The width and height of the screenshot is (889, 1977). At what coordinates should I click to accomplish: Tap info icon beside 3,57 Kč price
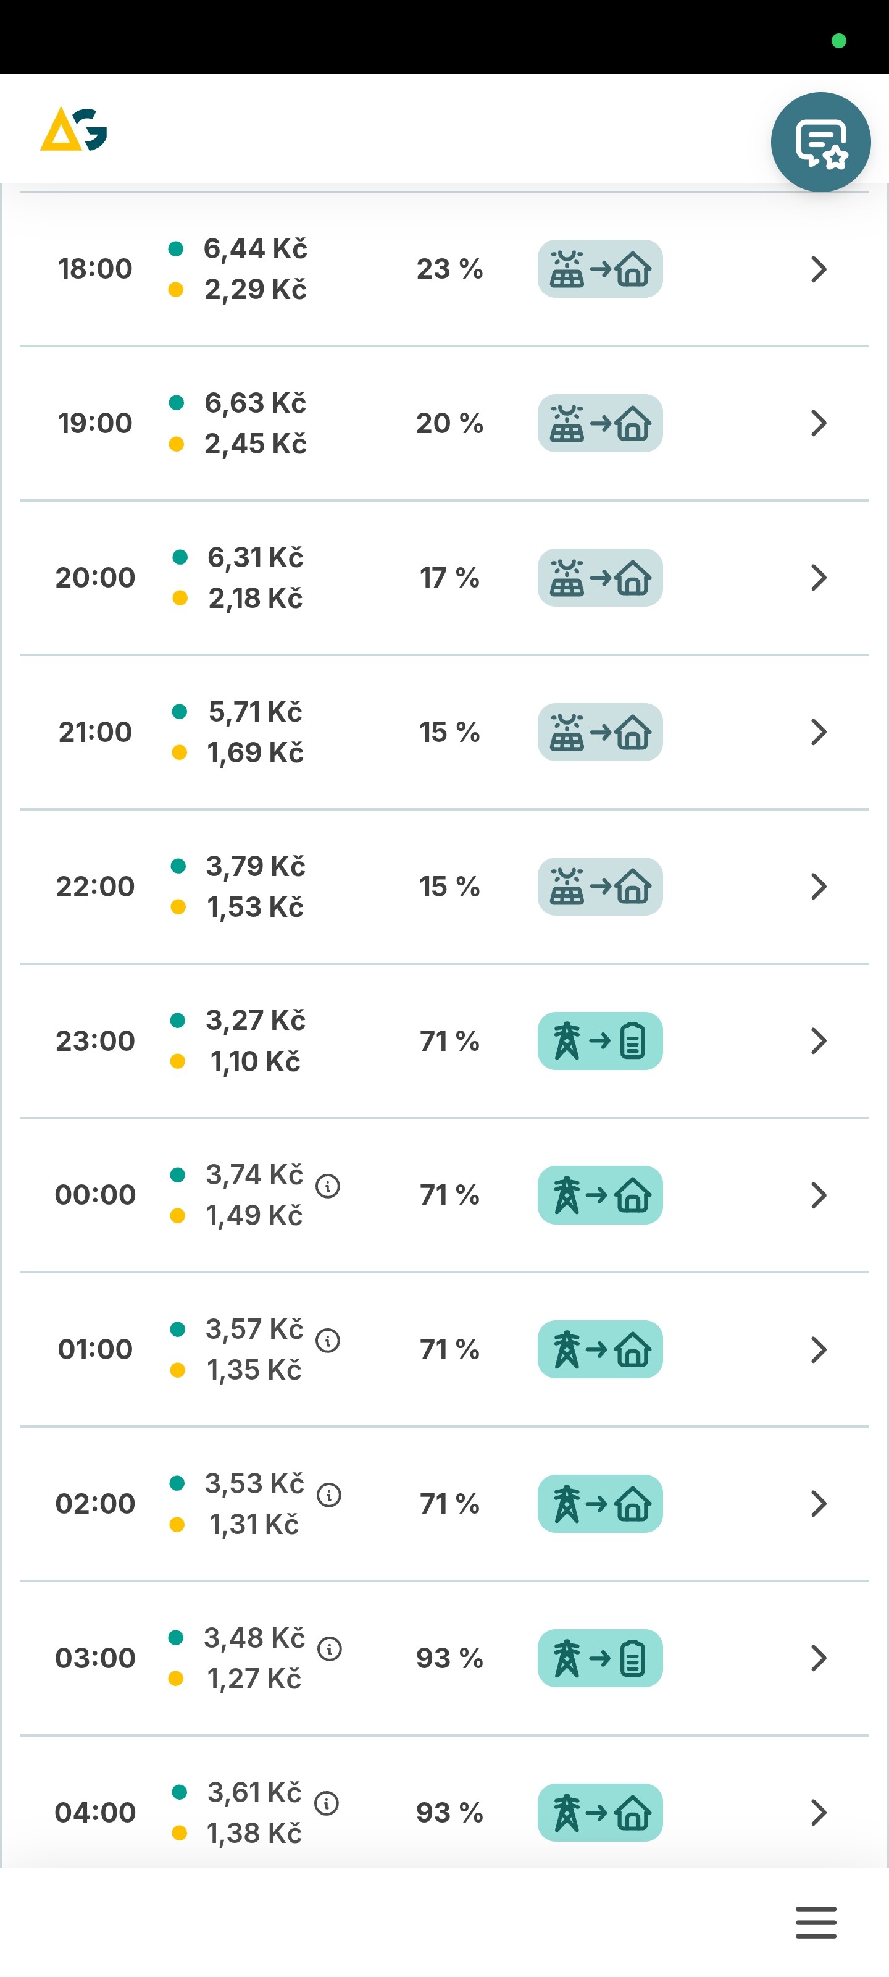click(328, 1340)
